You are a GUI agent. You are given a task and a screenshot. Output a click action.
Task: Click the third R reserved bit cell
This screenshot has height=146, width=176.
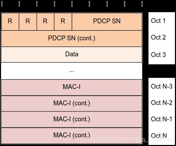[x=45, y=22]
